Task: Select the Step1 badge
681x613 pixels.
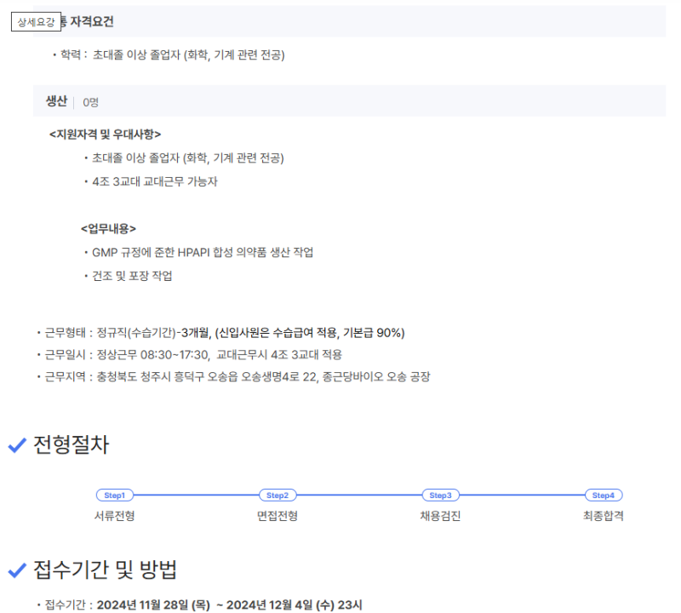Action: point(114,496)
